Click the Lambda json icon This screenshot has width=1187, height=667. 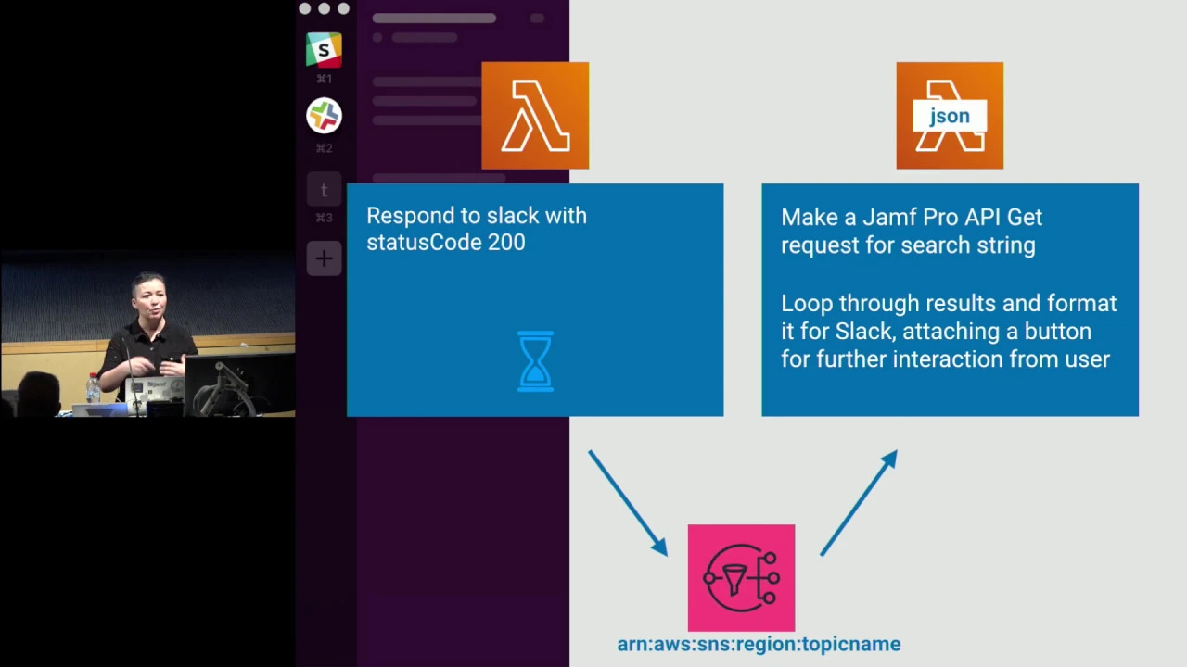(950, 116)
